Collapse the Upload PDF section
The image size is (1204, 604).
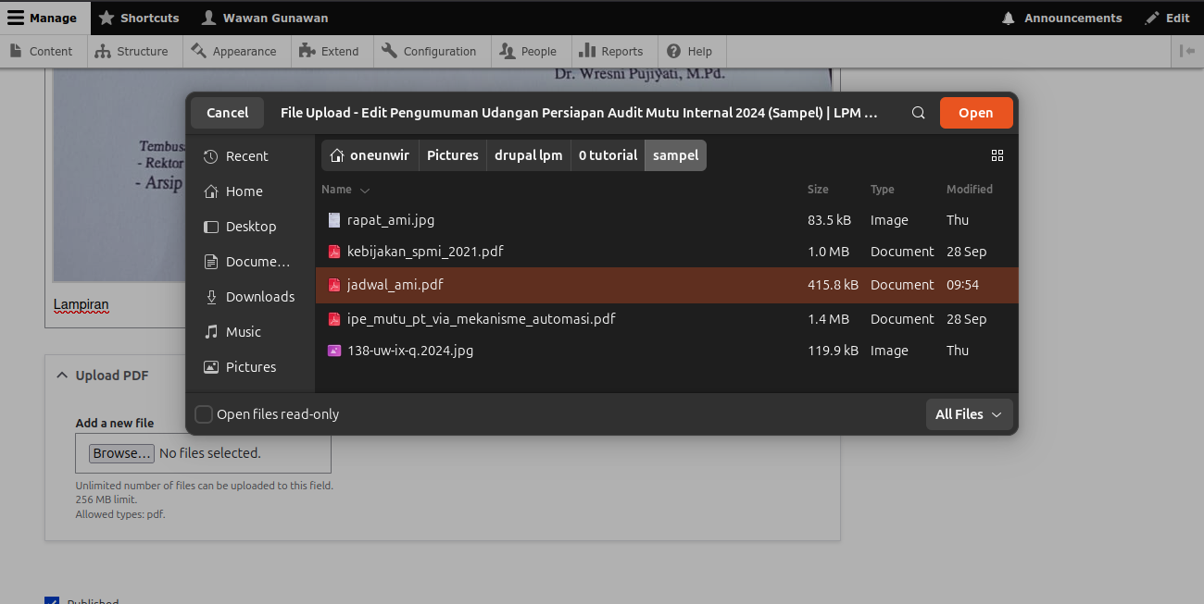[102, 376]
